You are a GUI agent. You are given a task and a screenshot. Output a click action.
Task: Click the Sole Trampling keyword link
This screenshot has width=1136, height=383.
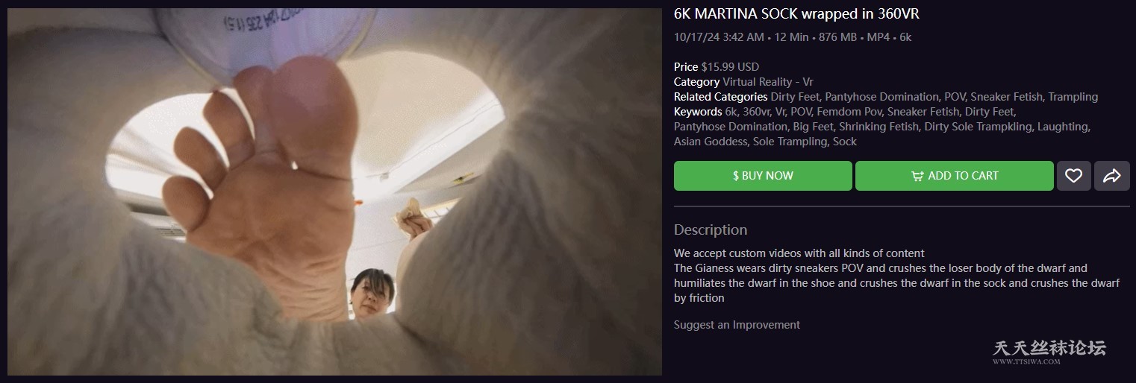click(789, 142)
